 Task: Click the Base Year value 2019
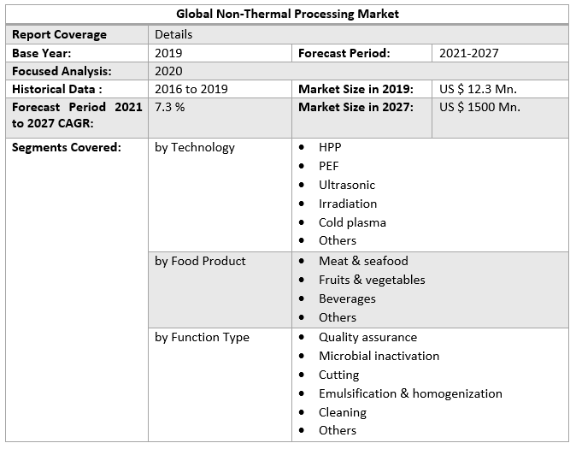point(169,53)
